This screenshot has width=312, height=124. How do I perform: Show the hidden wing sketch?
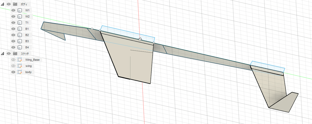point(14,66)
